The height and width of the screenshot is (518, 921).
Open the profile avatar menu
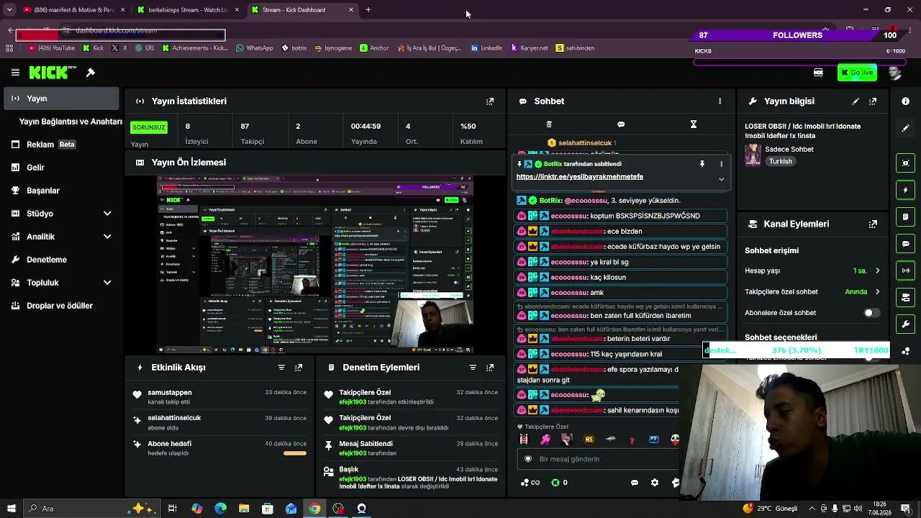(894, 73)
